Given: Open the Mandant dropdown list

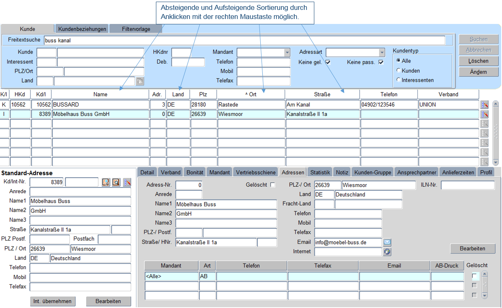Looking at the screenshot, I should coord(287,52).
